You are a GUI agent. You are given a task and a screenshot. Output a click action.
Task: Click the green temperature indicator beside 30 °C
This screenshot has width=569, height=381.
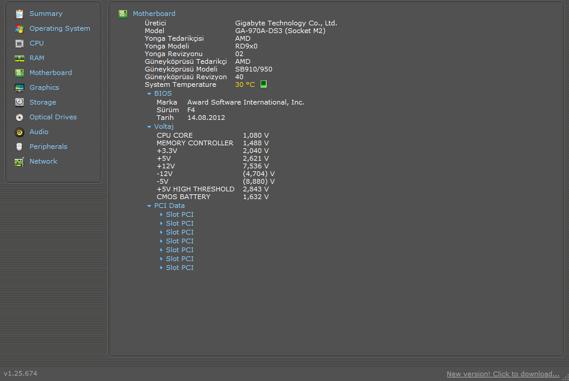tap(264, 84)
